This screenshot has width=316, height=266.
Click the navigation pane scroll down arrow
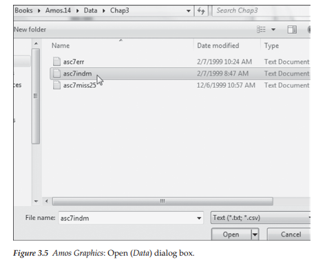tap(36, 201)
